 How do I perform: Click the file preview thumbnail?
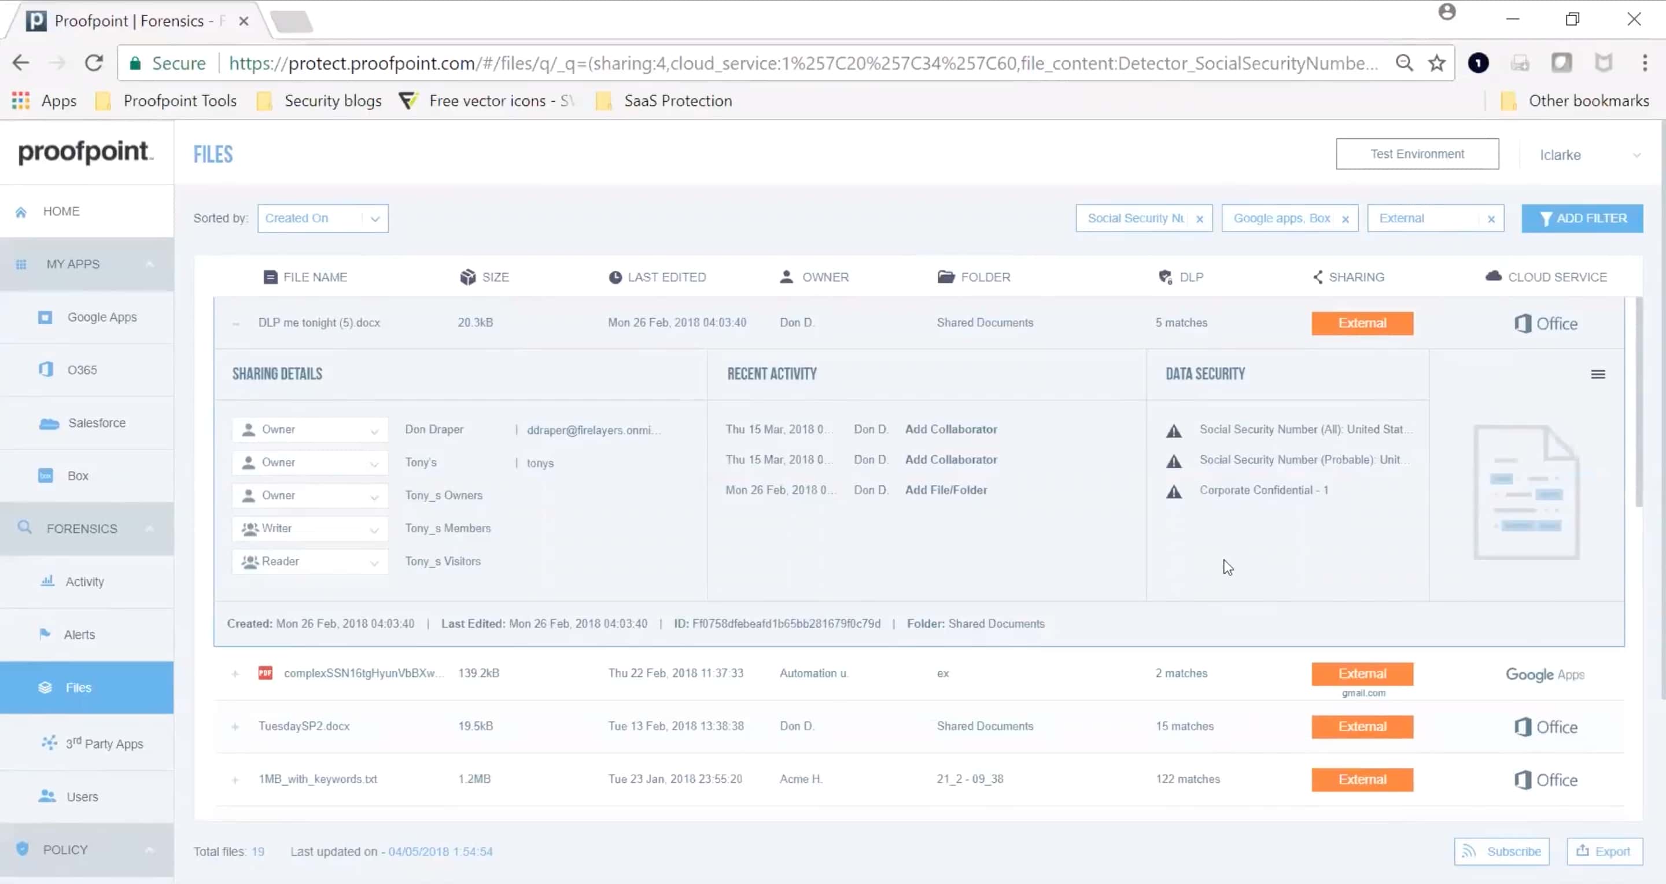coord(1527,492)
